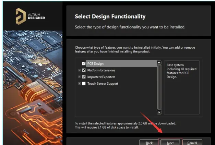Enable the Touch Sensor Support checkbox
Image resolution: width=215 pixels, height=145 pixels.
point(84,83)
